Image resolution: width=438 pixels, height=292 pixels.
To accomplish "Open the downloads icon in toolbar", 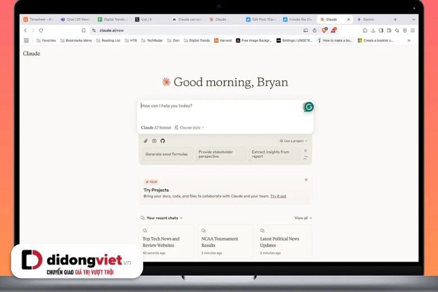I will (373, 30).
